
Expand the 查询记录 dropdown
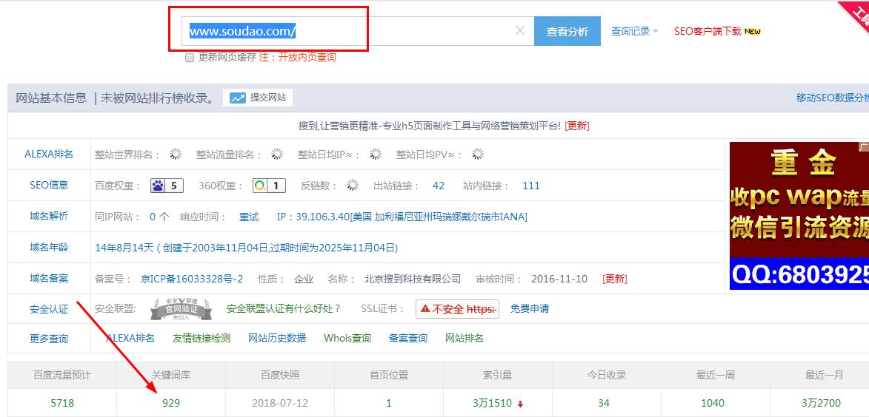click(634, 32)
